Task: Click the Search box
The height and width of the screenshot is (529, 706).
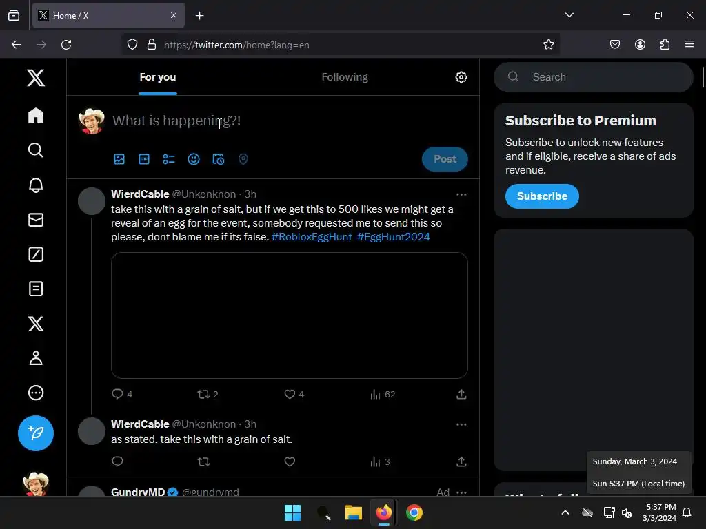Action: [x=594, y=77]
